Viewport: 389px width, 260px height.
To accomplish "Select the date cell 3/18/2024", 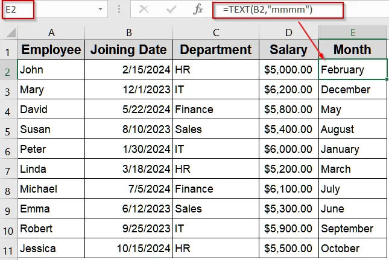I will [128, 169].
